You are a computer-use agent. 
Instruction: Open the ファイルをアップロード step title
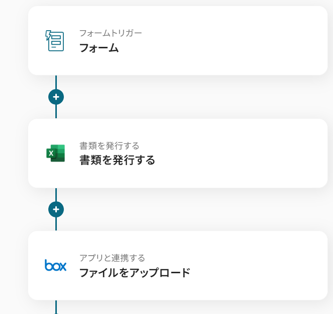click(x=134, y=273)
